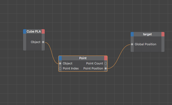The height and width of the screenshot is (105, 172).
Task: Click the red output corner of Point node
Action: point(106,58)
